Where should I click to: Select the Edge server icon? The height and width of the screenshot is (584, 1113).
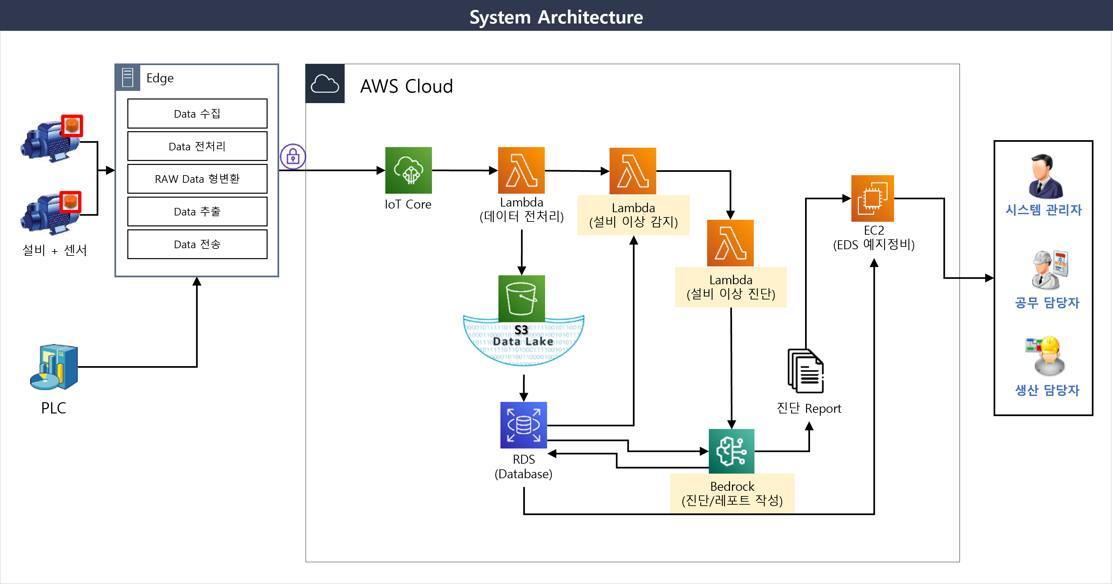tap(127, 78)
